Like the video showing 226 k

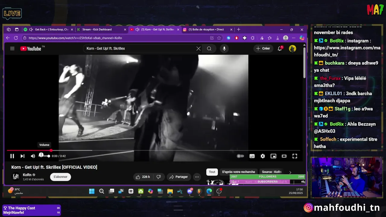[143, 177]
